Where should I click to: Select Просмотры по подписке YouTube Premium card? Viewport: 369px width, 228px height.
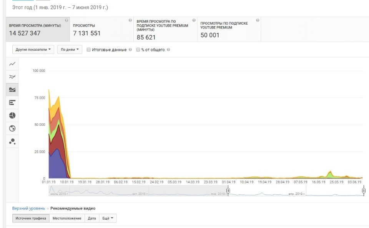click(229, 29)
